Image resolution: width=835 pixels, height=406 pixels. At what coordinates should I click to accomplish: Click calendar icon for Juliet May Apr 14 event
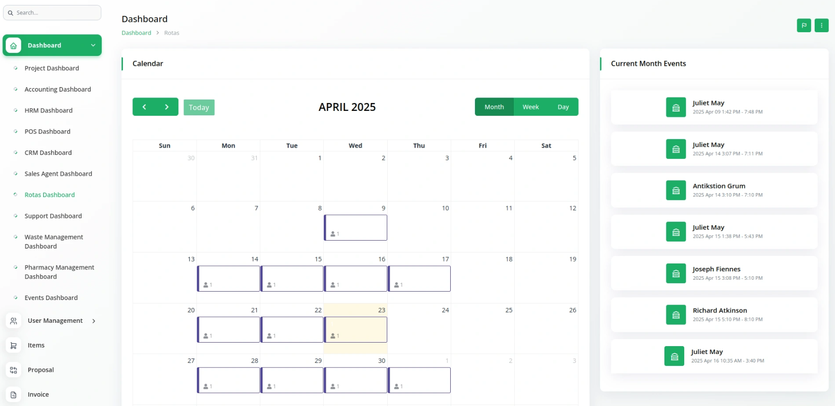pyautogui.click(x=676, y=149)
